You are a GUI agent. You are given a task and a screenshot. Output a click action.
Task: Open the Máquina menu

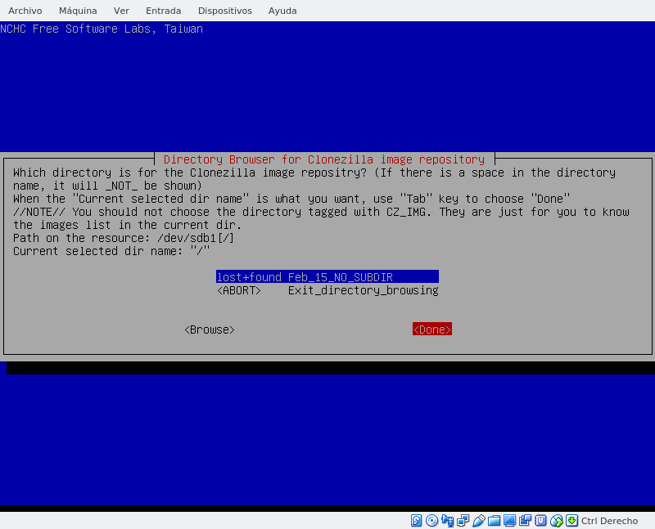78,11
